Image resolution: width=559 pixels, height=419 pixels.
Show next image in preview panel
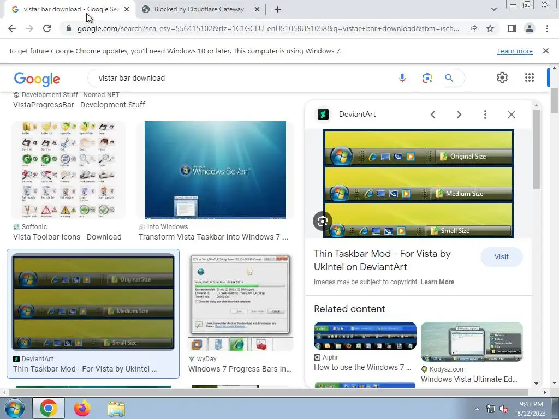click(459, 115)
